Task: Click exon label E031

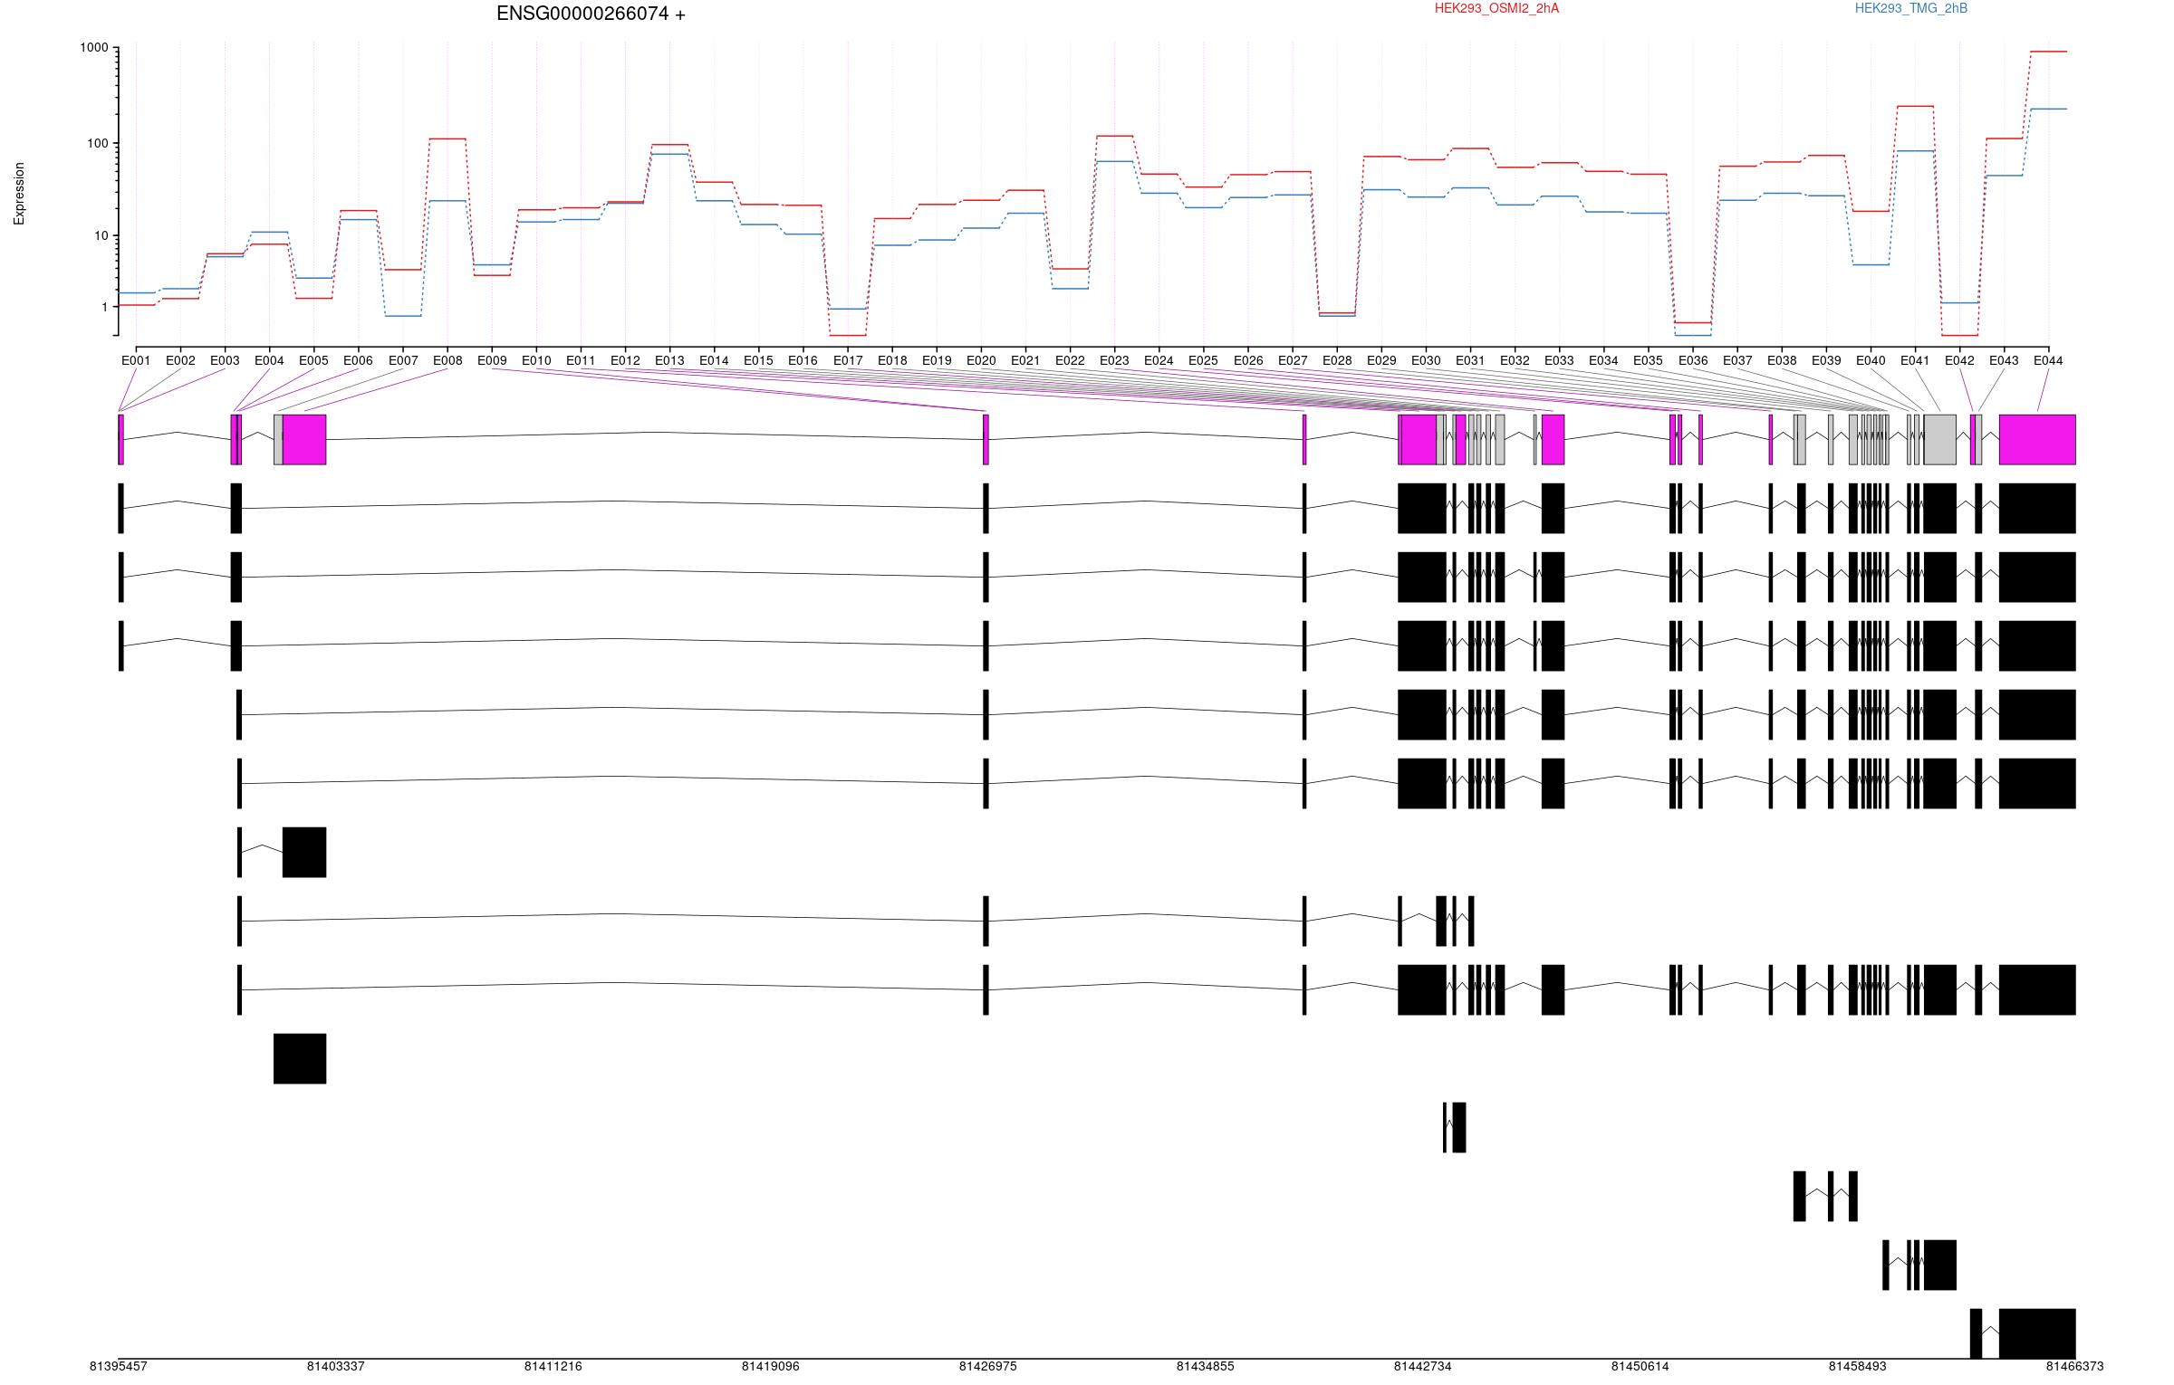Action: point(1470,360)
